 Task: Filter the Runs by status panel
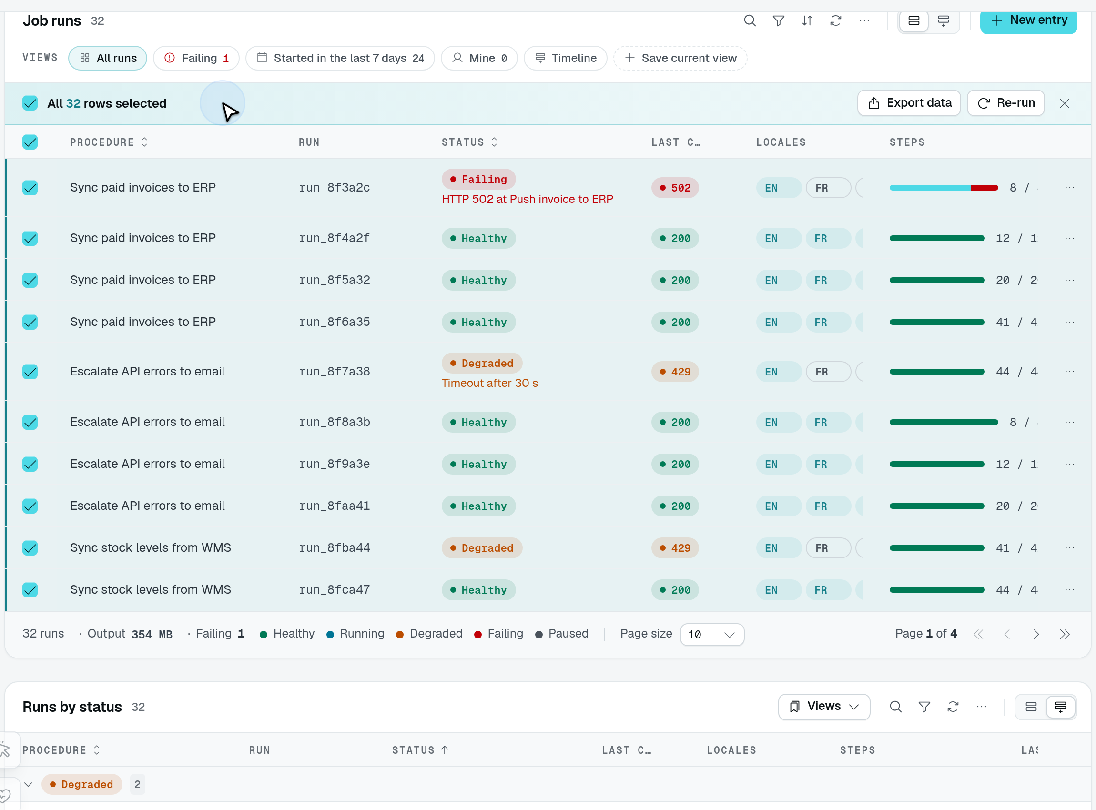[924, 707]
